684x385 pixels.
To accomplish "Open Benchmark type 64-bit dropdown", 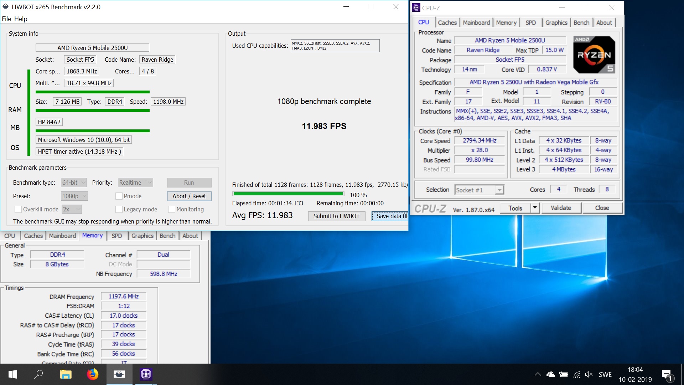I will pyautogui.click(x=74, y=183).
